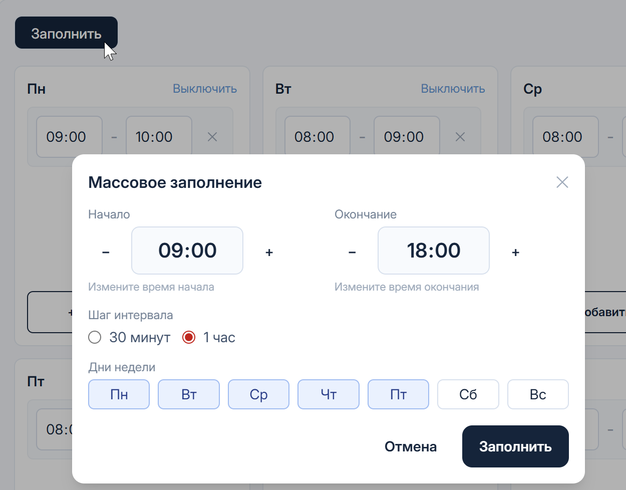
Task: Toggle Вт weekday chip
Action: [189, 394]
